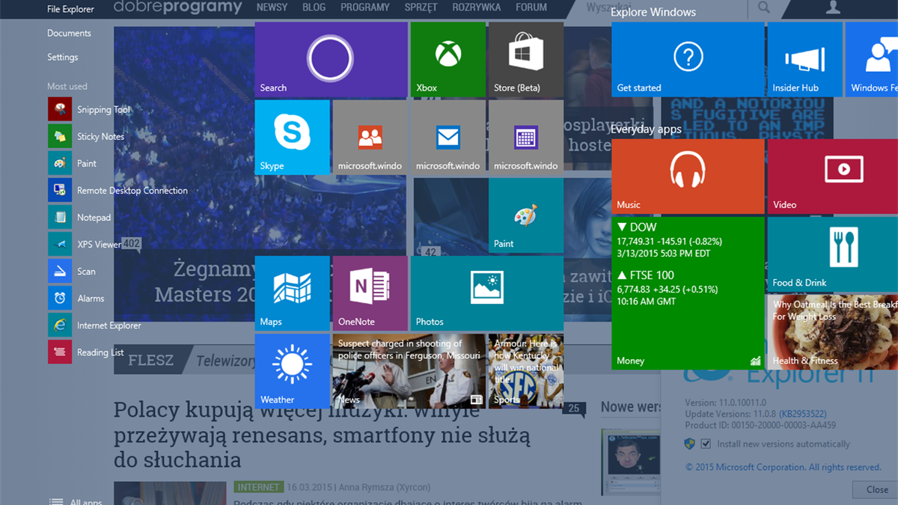Viewport: 898px width, 505px height.
Task: Click the Wyszukaj search field
Action: (x=659, y=7)
